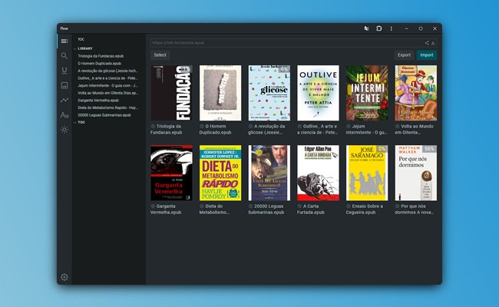Click the status circle beside 20000 Leguas Submarinas title
This screenshot has height=307, width=499.
coord(251,206)
